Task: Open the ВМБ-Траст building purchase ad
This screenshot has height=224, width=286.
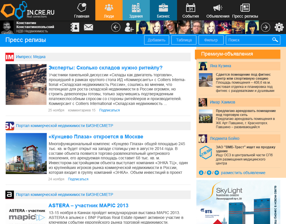Action: click(x=245, y=149)
